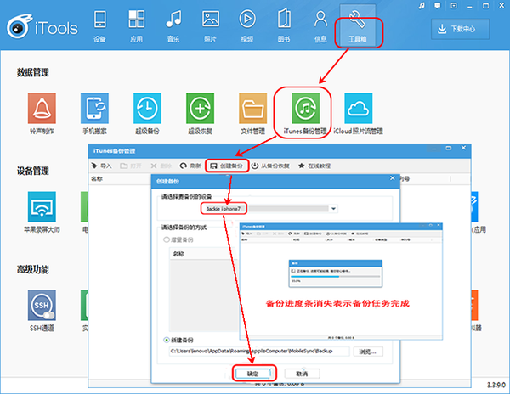The image size is (510, 394).
Task: Click the 数据管理 section heading
Action: (x=33, y=72)
